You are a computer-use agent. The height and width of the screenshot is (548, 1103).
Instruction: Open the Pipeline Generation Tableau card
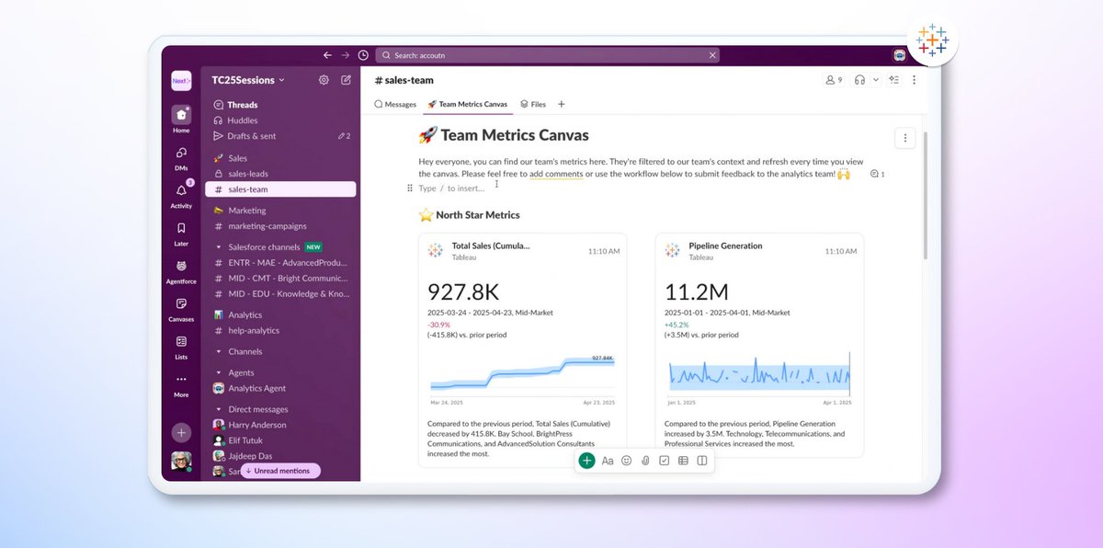coord(759,344)
